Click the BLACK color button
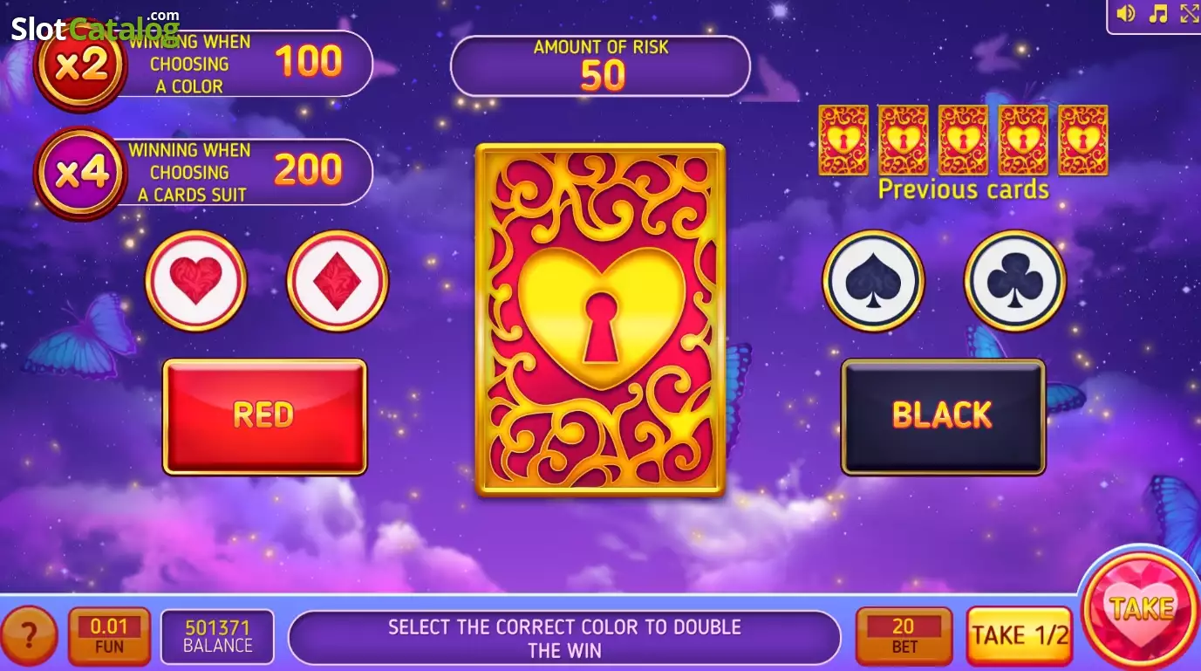The height and width of the screenshot is (671, 1201). tap(943, 416)
